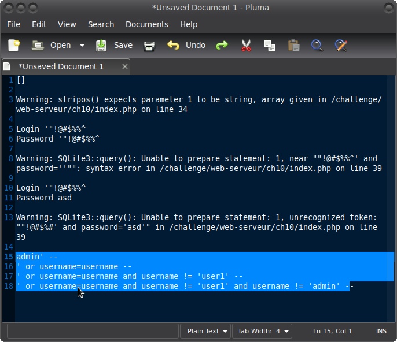Click the Undo arrow icon
The width and height of the screenshot is (397, 342).
(x=173, y=46)
